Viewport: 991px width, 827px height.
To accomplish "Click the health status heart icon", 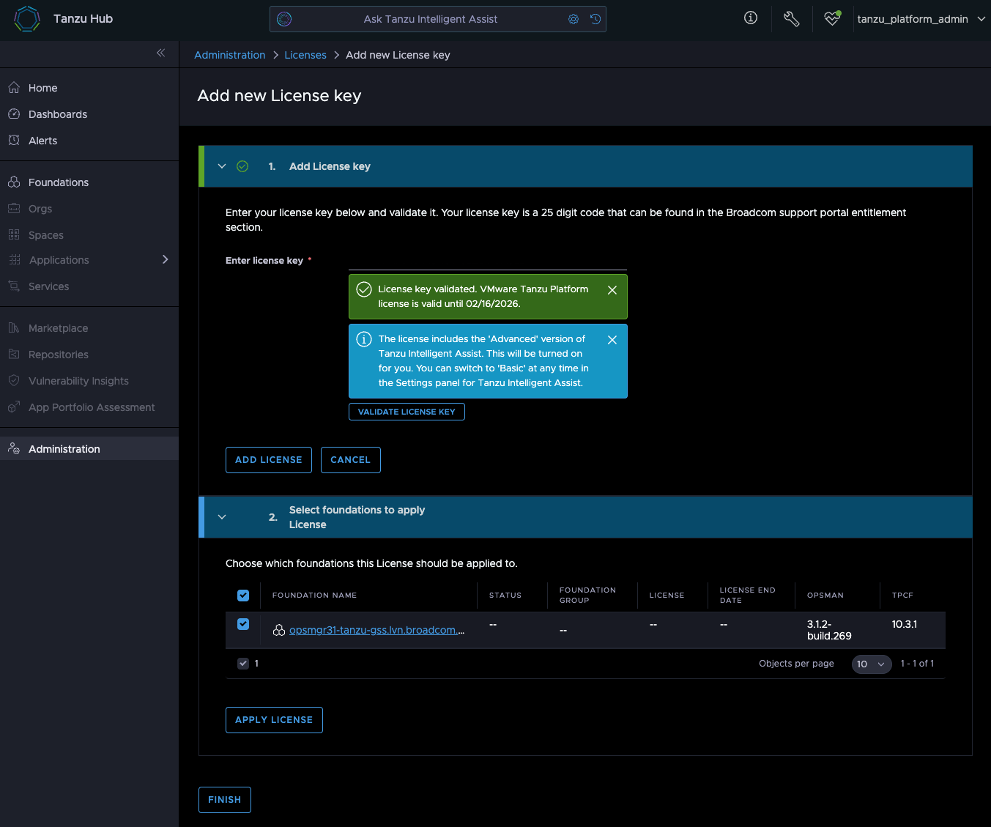I will tap(832, 19).
